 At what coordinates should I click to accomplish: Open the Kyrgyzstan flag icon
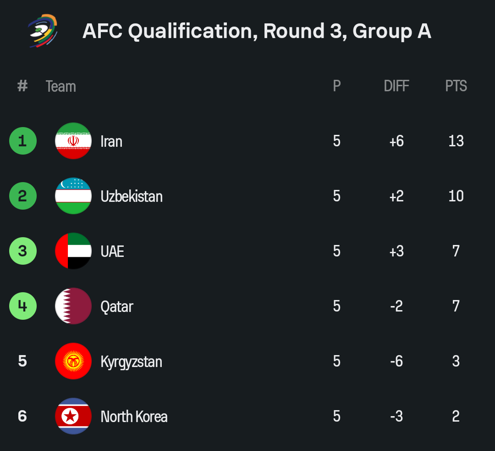[x=73, y=361]
